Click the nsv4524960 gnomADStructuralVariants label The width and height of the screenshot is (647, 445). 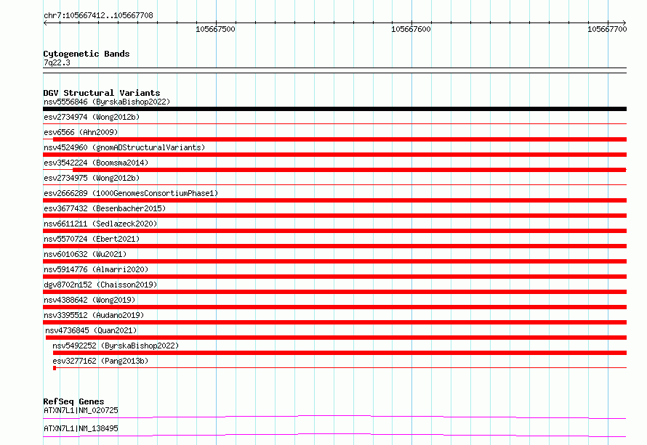point(124,147)
